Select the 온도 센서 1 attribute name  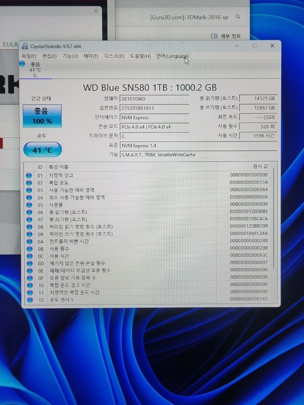pos(62,300)
